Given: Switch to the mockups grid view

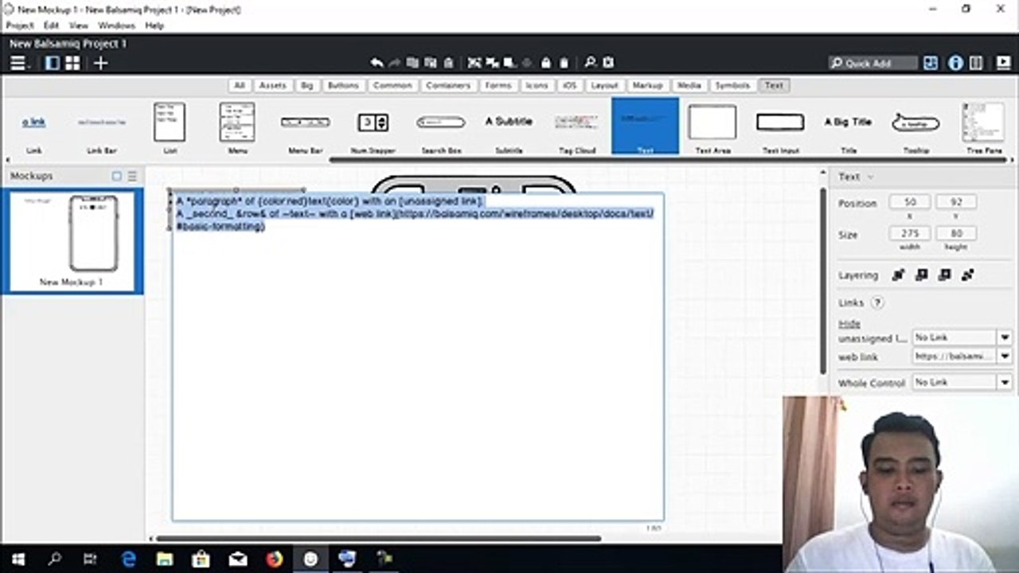Looking at the screenshot, I should coord(72,64).
